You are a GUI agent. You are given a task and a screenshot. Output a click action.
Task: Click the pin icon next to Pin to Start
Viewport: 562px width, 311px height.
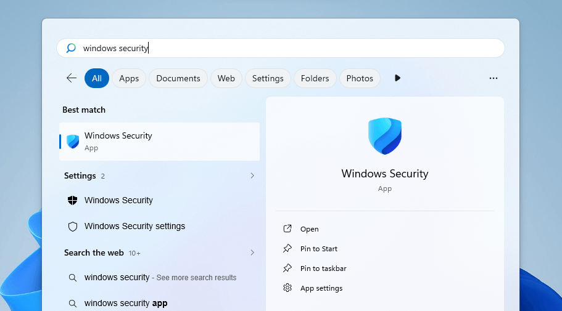click(287, 248)
